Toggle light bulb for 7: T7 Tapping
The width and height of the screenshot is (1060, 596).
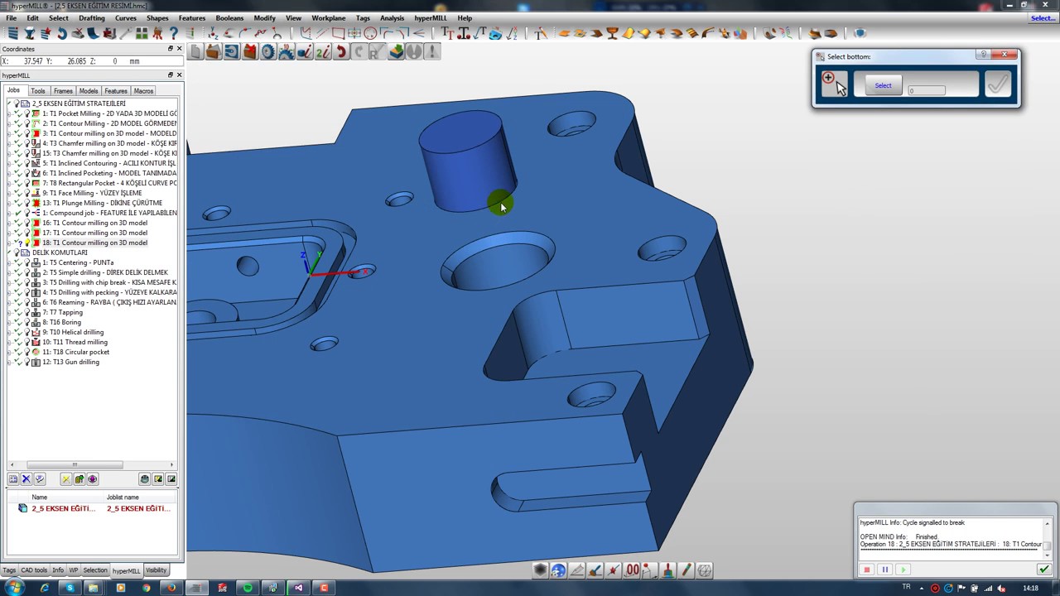pos(26,312)
